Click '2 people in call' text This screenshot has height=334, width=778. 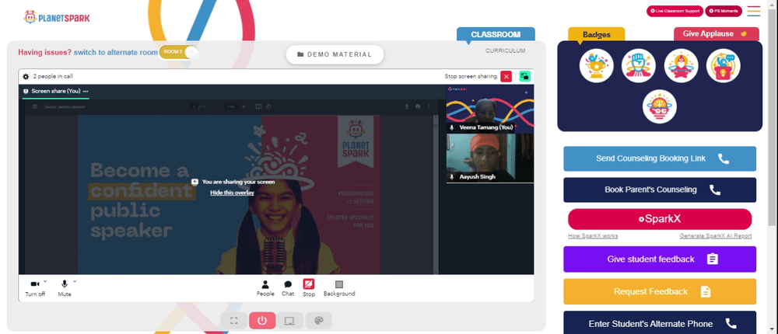[x=53, y=77]
